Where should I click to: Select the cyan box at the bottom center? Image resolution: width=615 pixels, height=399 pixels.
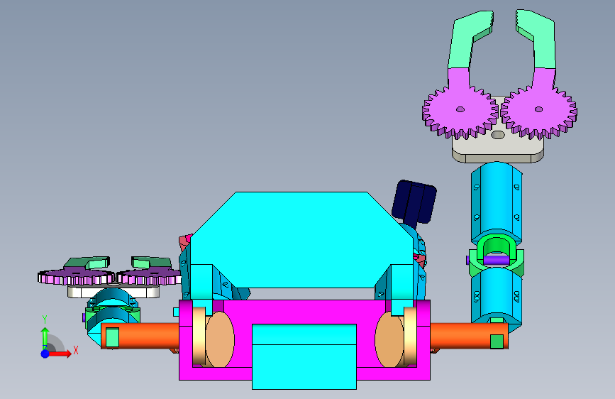(x=304, y=356)
